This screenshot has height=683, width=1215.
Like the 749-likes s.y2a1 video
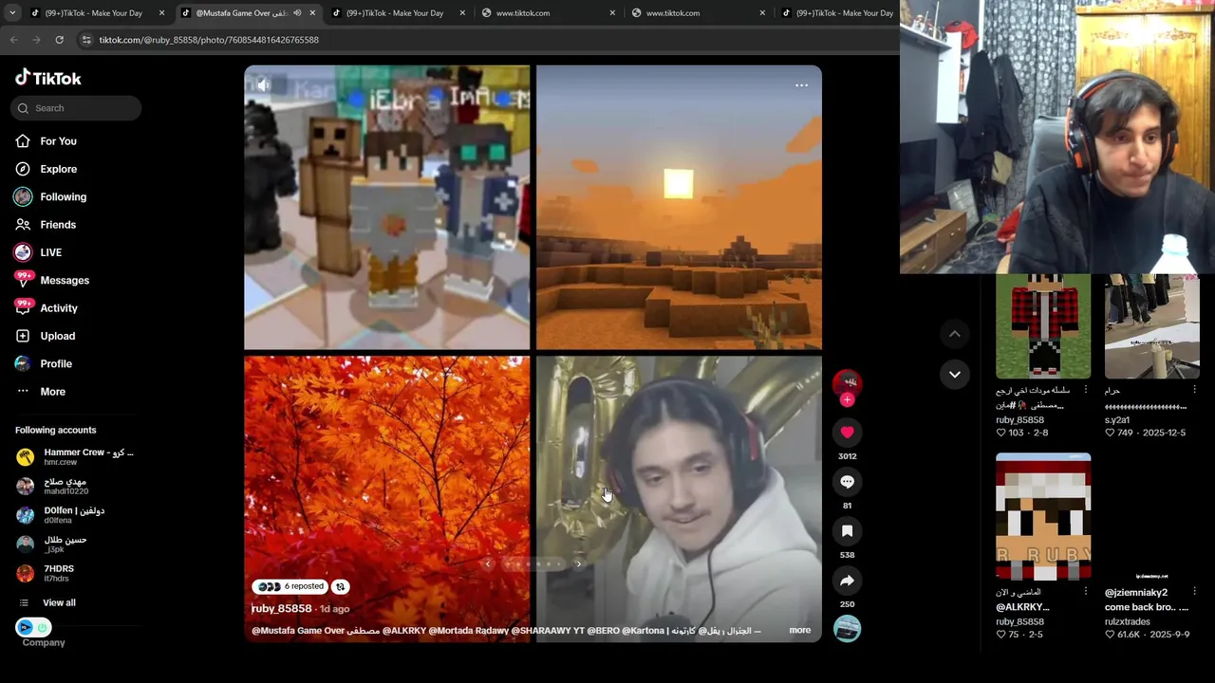[x=1110, y=433]
